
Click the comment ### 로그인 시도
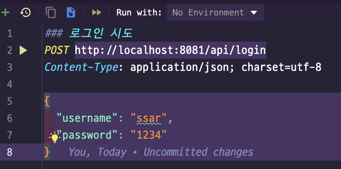click(x=89, y=33)
